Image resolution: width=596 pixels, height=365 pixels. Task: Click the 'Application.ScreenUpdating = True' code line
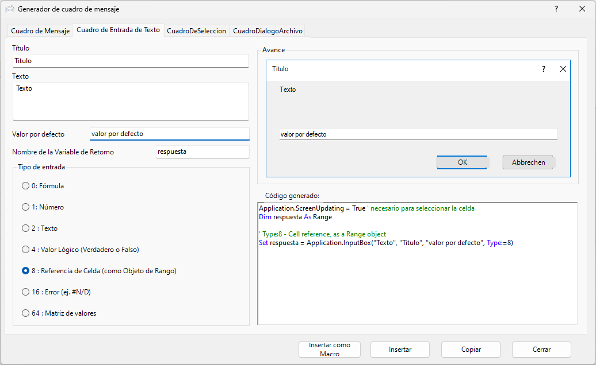click(x=367, y=208)
